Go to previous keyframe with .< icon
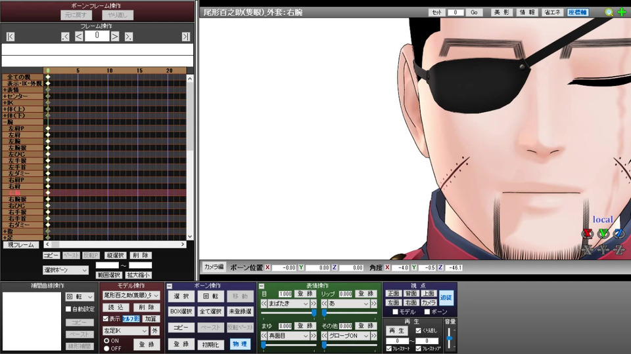 coord(65,37)
